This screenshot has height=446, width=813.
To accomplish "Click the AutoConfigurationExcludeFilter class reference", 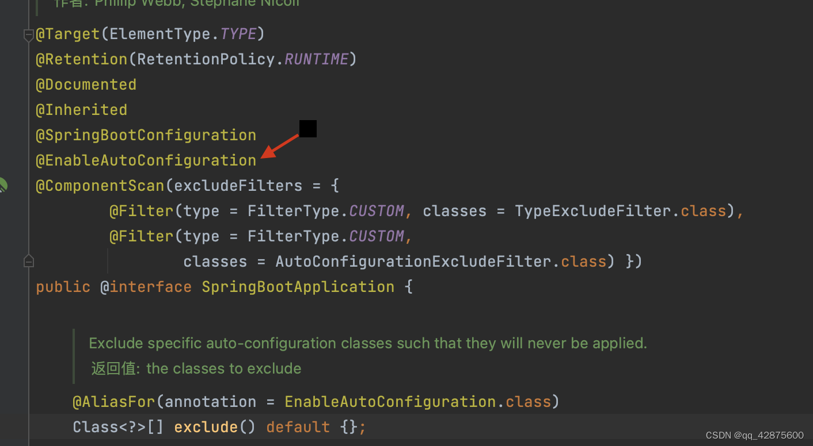I will click(413, 262).
